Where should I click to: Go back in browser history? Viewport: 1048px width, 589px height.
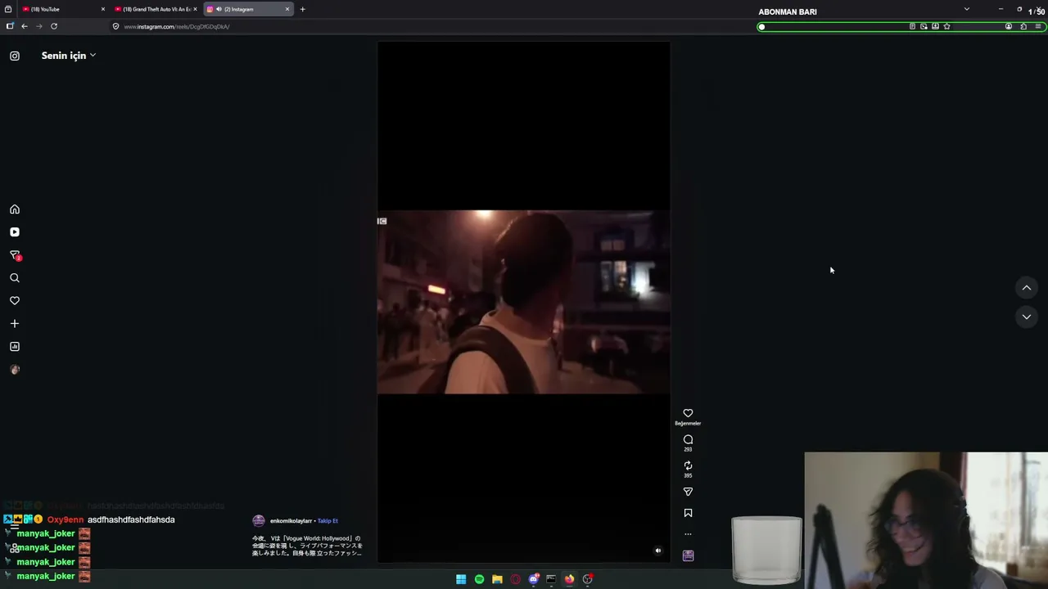pyautogui.click(x=25, y=26)
